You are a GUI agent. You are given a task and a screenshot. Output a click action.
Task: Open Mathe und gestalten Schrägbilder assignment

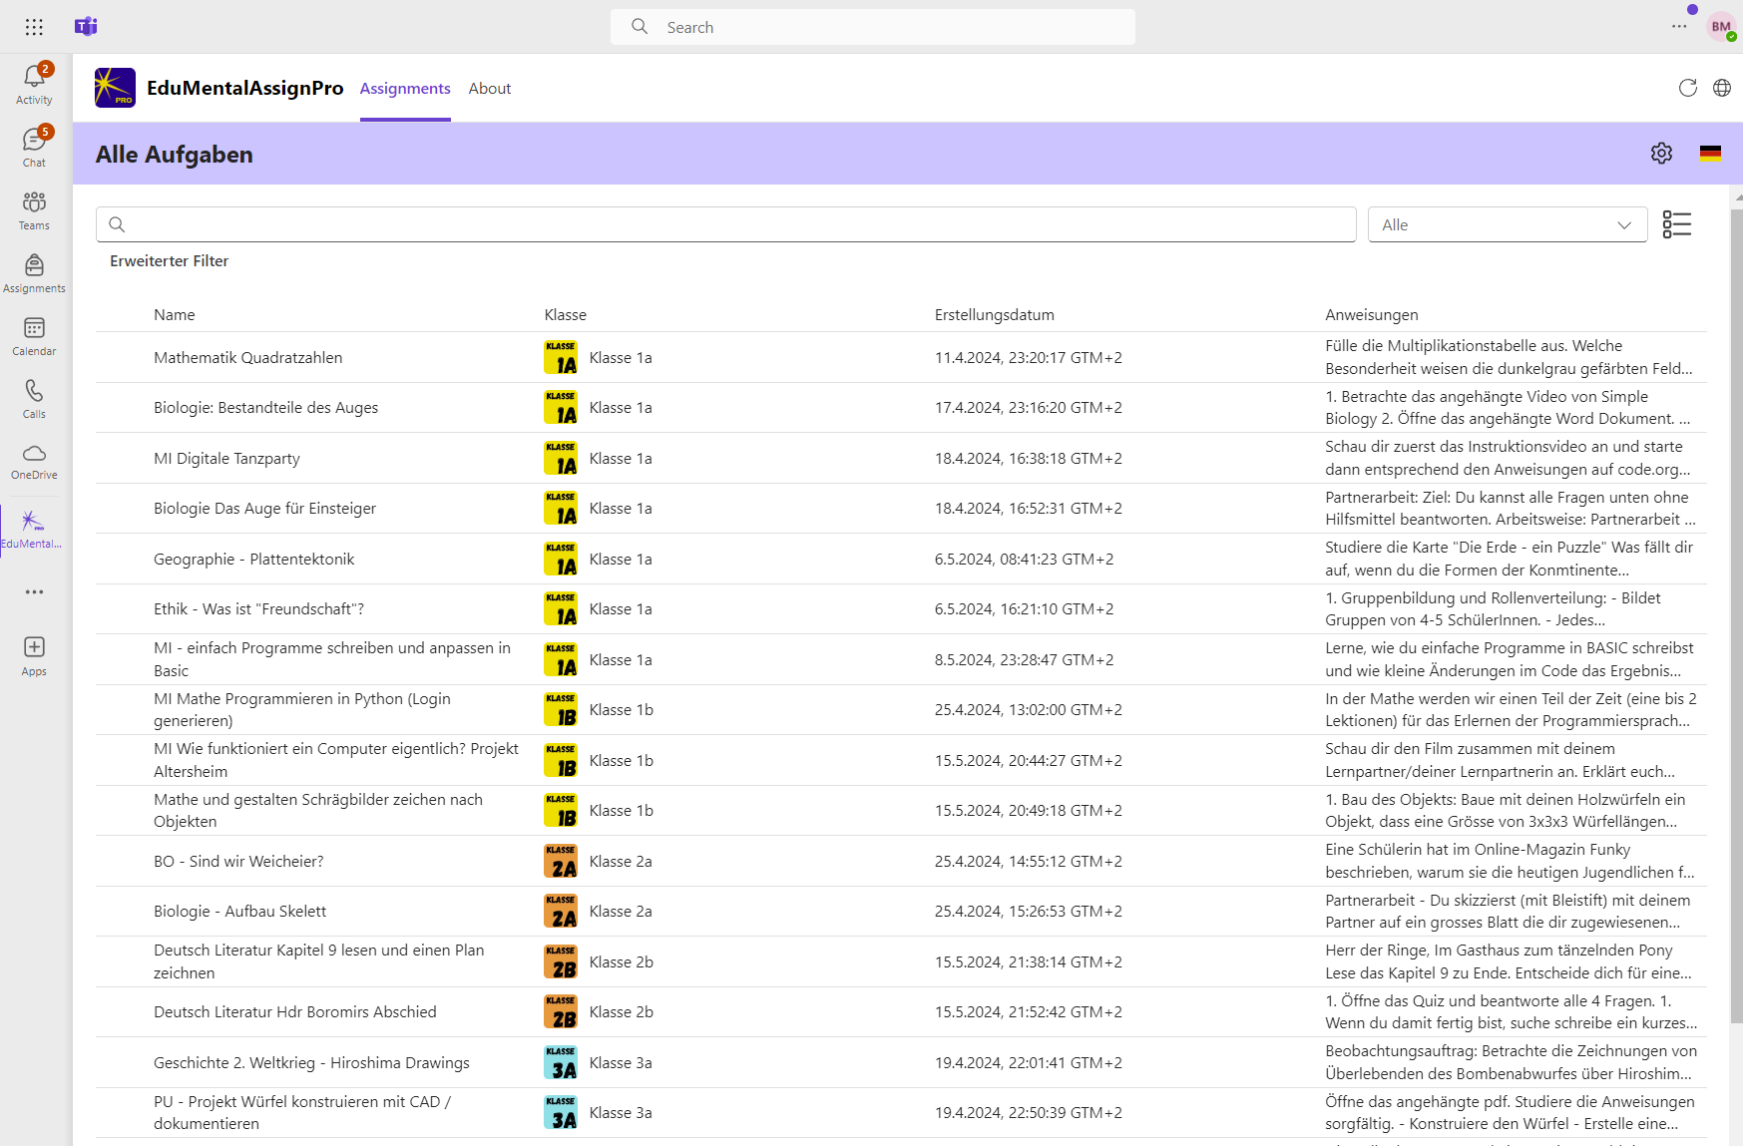click(x=318, y=810)
